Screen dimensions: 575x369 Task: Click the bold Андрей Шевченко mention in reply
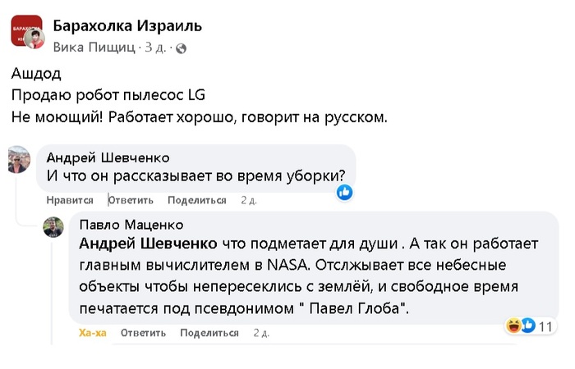point(148,244)
